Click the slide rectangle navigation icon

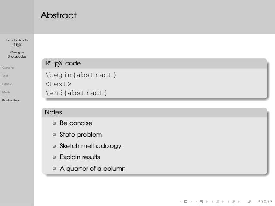[186, 202]
